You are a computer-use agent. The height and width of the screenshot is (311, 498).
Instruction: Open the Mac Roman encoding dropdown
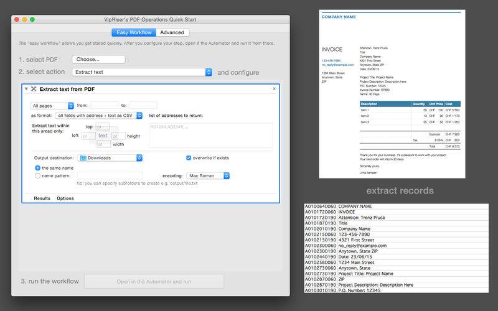(208, 176)
